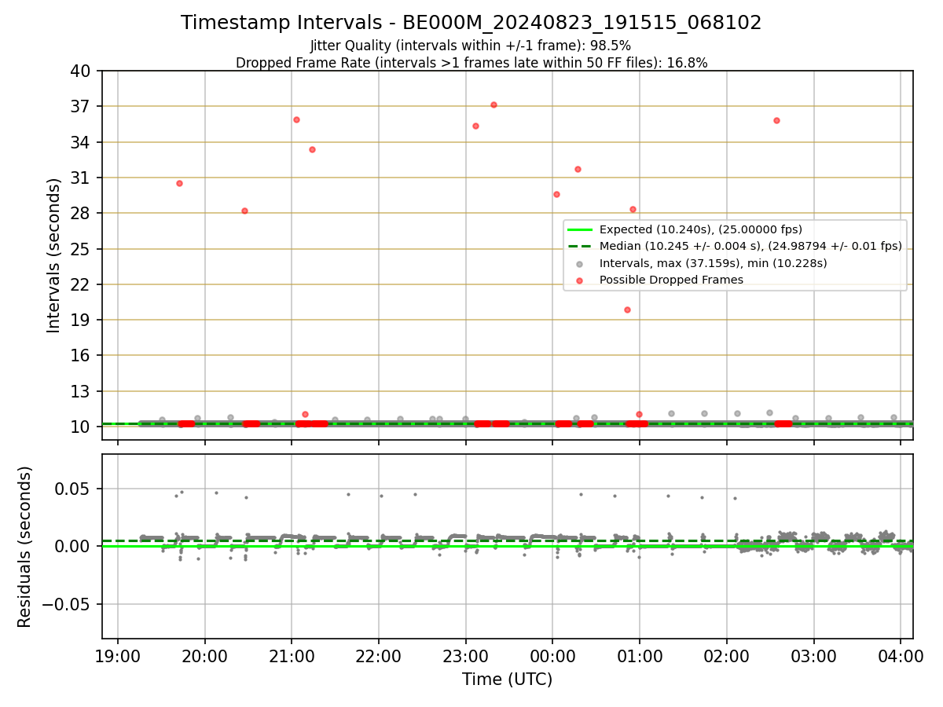
Task: Click x-axis tick label 21:00
Action: click(292, 655)
